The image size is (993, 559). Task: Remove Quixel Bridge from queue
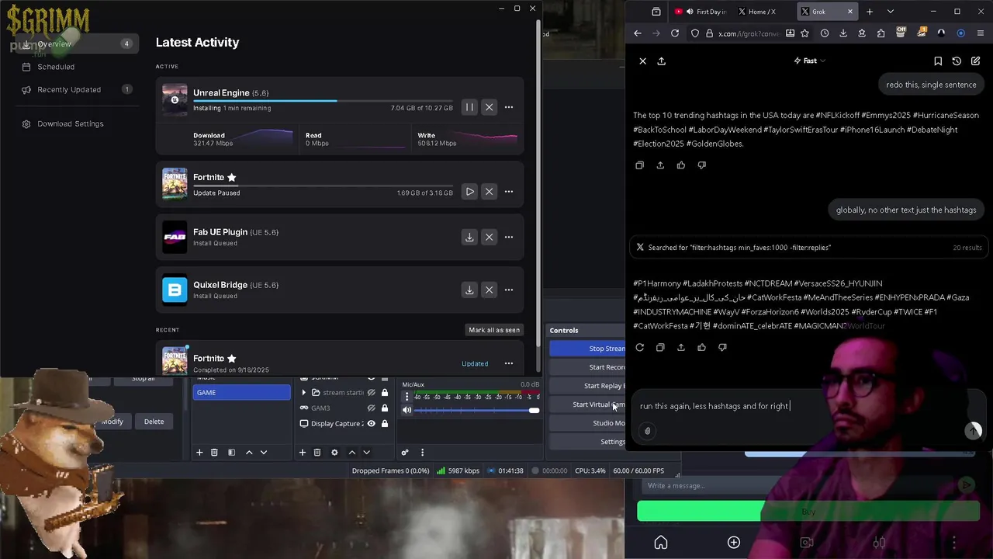coord(489,290)
